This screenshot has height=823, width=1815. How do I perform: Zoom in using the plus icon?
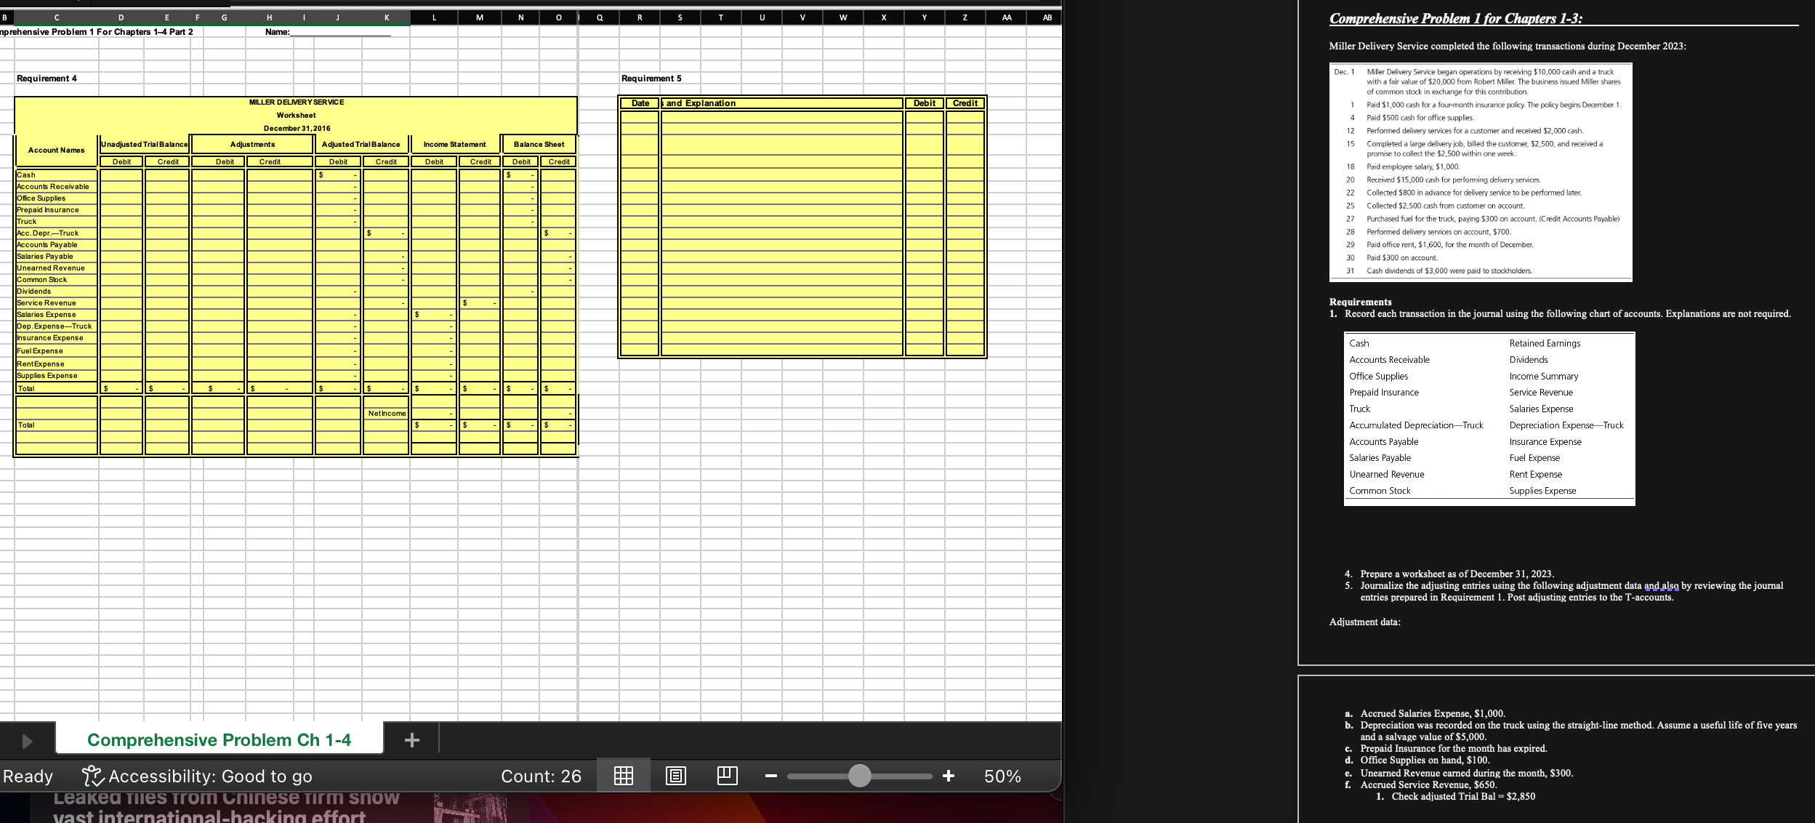[x=949, y=776]
